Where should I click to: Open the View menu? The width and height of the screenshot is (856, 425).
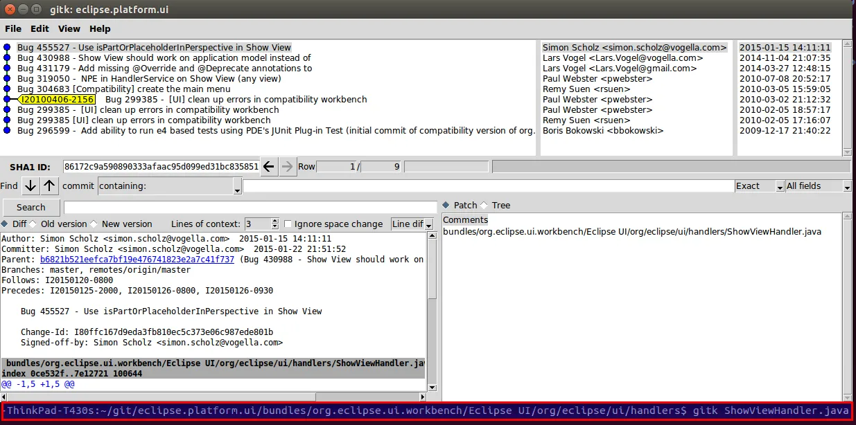pyautogui.click(x=69, y=28)
